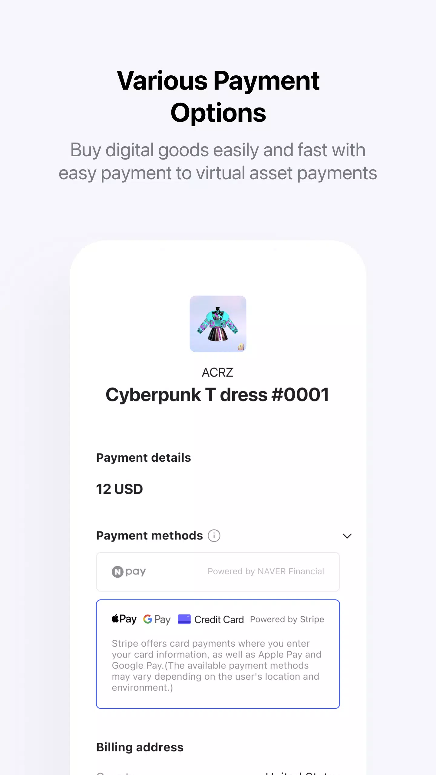436x775 pixels.
Task: Click the Credit Card label
Action: point(219,620)
